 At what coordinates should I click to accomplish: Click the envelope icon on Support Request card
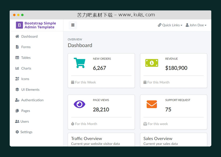(x=152, y=104)
